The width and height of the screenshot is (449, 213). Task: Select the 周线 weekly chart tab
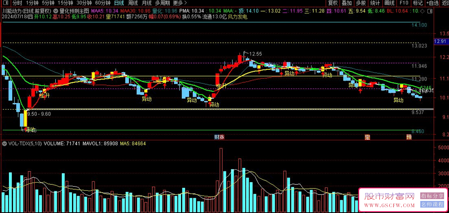(133, 3)
